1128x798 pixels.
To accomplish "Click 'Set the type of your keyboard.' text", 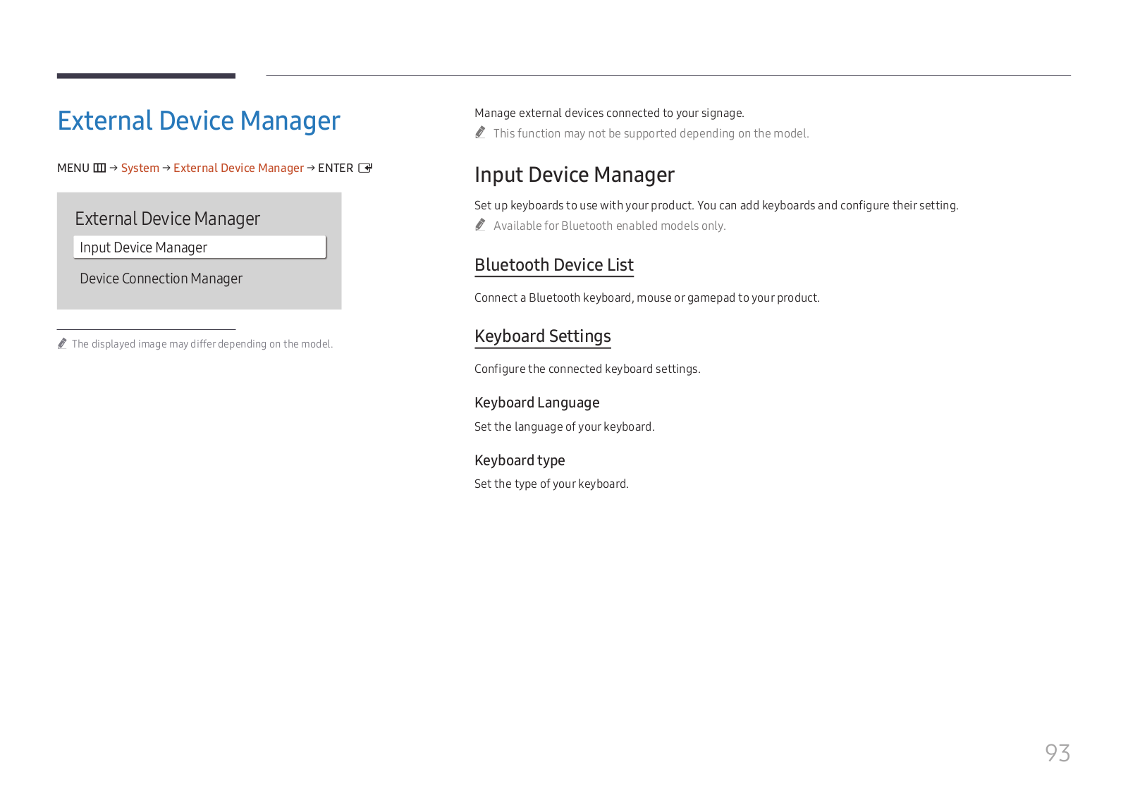I will point(551,484).
